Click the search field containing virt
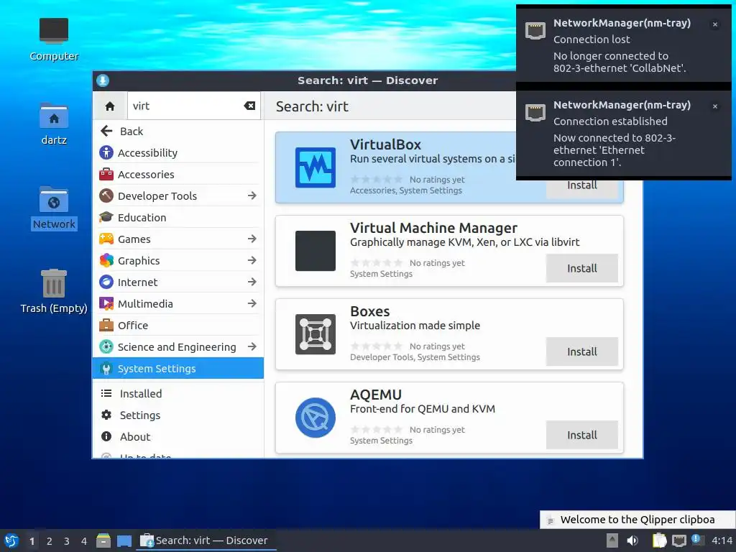This screenshot has width=736, height=552. click(x=193, y=106)
